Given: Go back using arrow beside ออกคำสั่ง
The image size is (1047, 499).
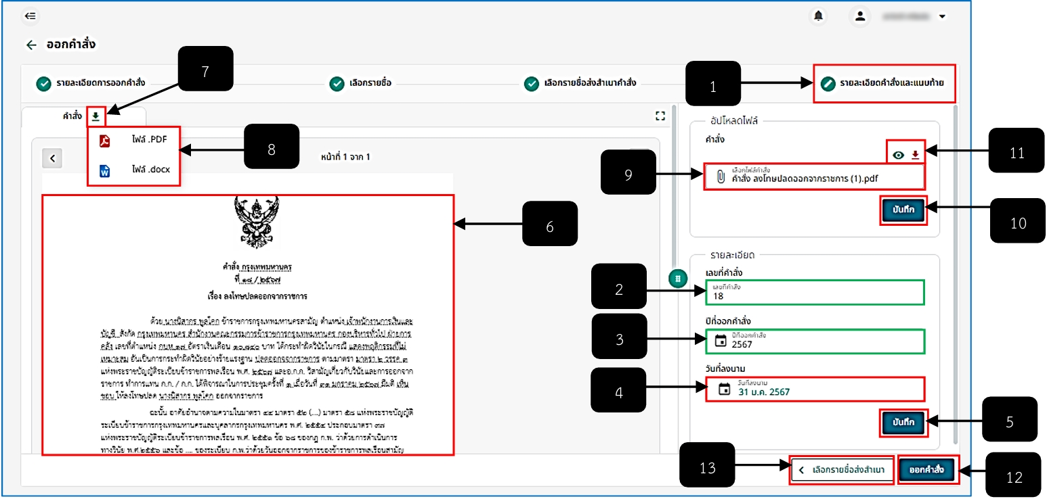Looking at the screenshot, I should click(x=31, y=45).
